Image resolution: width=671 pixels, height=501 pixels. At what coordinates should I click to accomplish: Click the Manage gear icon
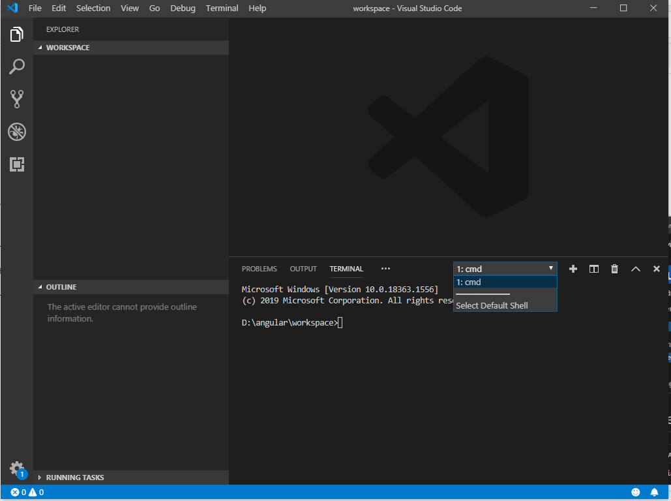(x=17, y=468)
